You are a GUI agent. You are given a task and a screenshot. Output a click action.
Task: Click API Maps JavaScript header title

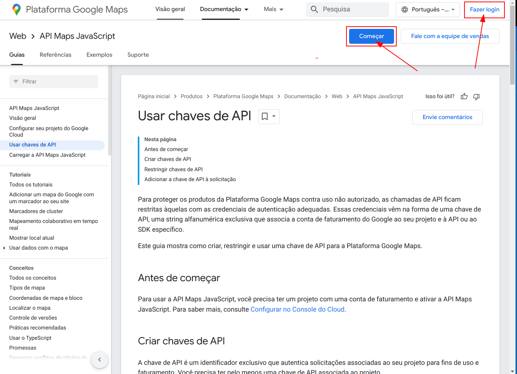tap(77, 36)
